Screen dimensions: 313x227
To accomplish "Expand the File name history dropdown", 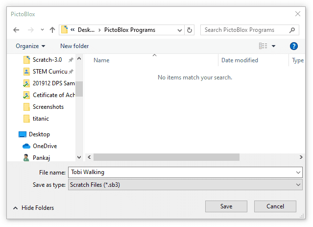I will coord(299,172).
